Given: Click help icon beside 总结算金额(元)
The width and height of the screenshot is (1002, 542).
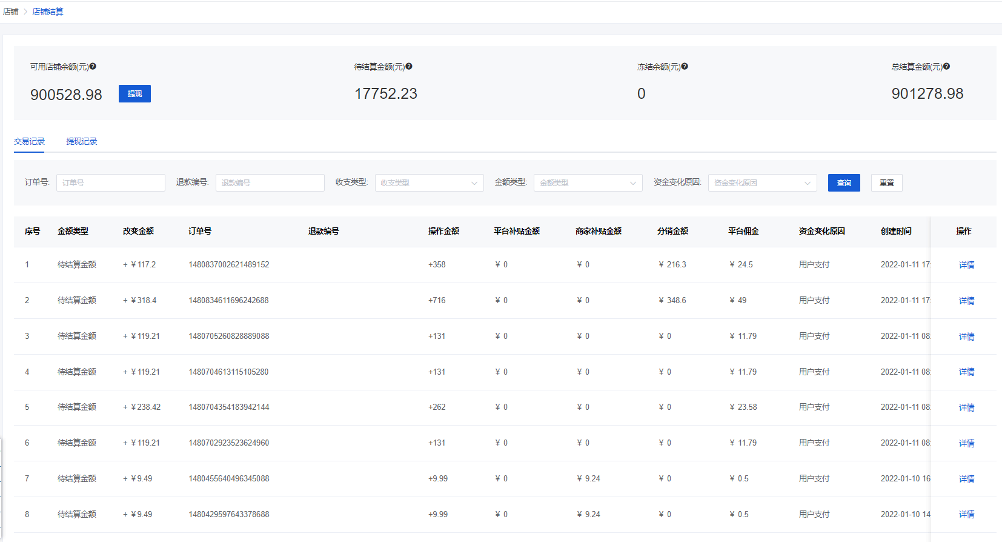Looking at the screenshot, I should pyautogui.click(x=946, y=67).
